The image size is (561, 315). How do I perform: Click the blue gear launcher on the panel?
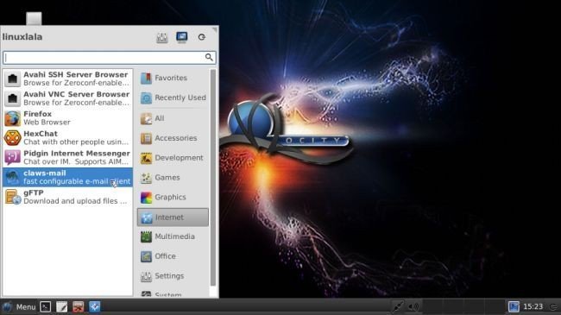95,306
